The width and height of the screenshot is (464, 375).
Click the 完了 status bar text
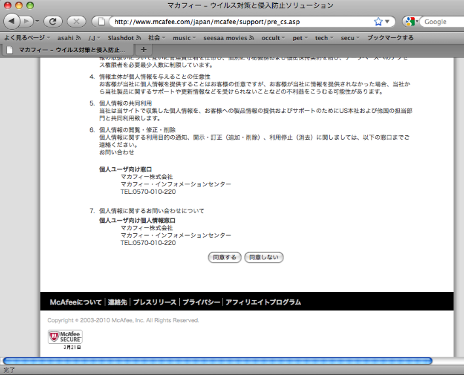point(9,370)
